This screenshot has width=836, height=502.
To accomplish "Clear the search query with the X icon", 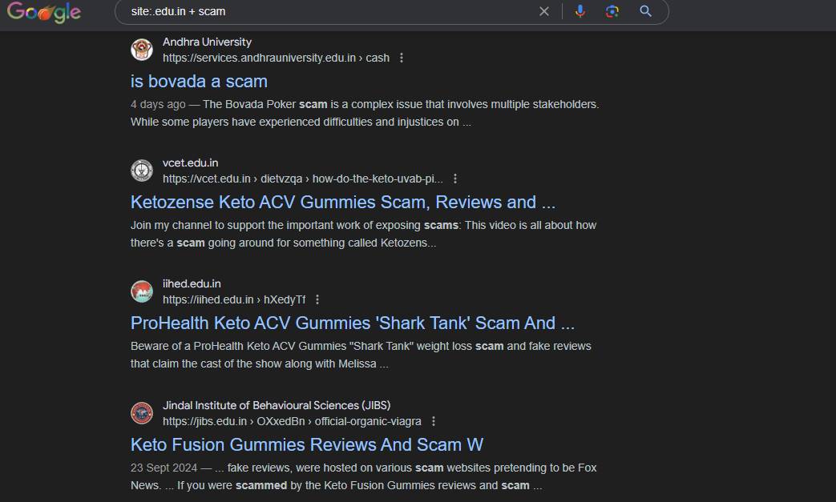I will coord(543,11).
